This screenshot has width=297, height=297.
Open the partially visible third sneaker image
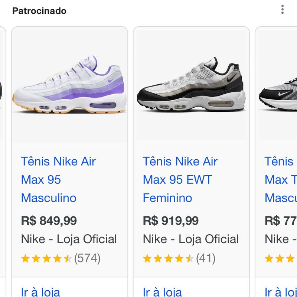(278, 91)
